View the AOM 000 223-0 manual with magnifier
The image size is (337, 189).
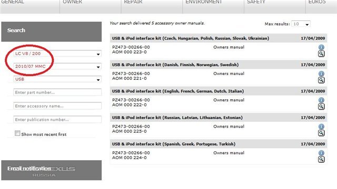321,54
